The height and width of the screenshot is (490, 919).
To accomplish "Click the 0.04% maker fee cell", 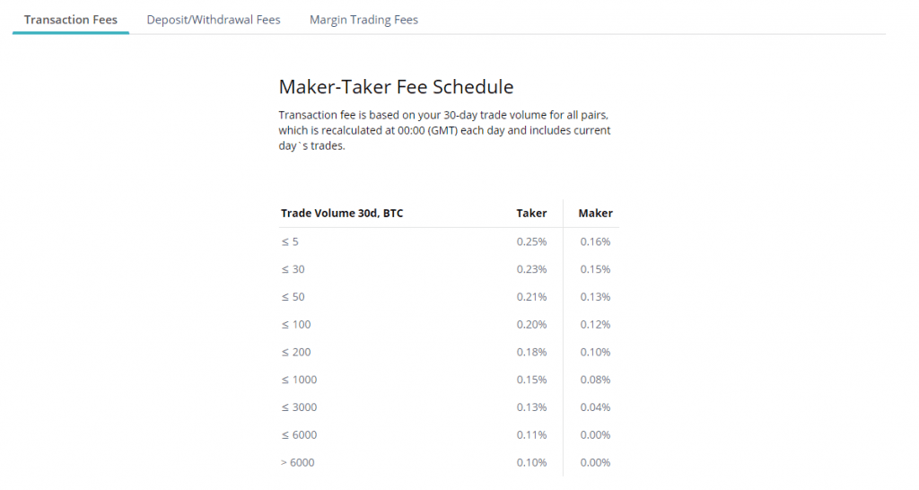I will (595, 407).
